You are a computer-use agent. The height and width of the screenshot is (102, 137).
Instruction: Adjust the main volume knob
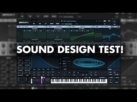tap(114, 22)
